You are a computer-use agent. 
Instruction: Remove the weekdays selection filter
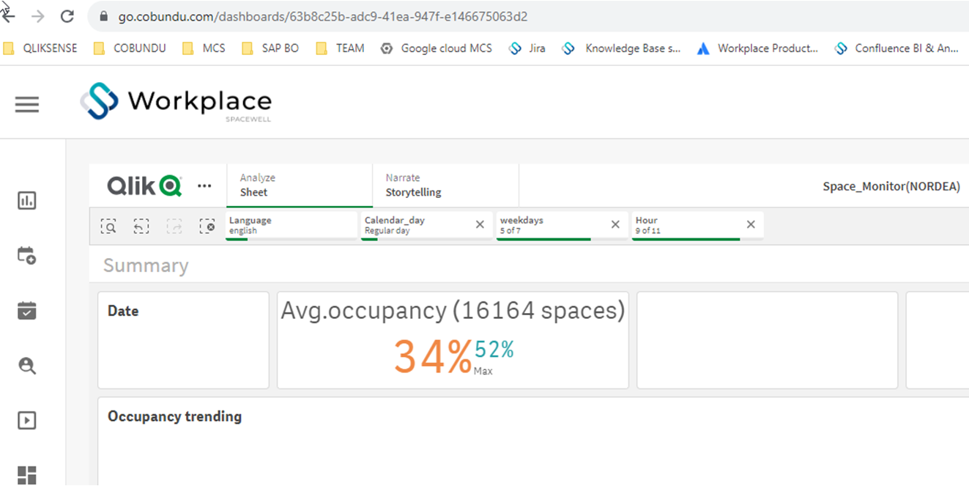pos(615,225)
